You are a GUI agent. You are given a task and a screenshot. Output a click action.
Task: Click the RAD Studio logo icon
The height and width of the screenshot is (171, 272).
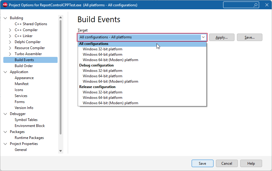point(5,5)
